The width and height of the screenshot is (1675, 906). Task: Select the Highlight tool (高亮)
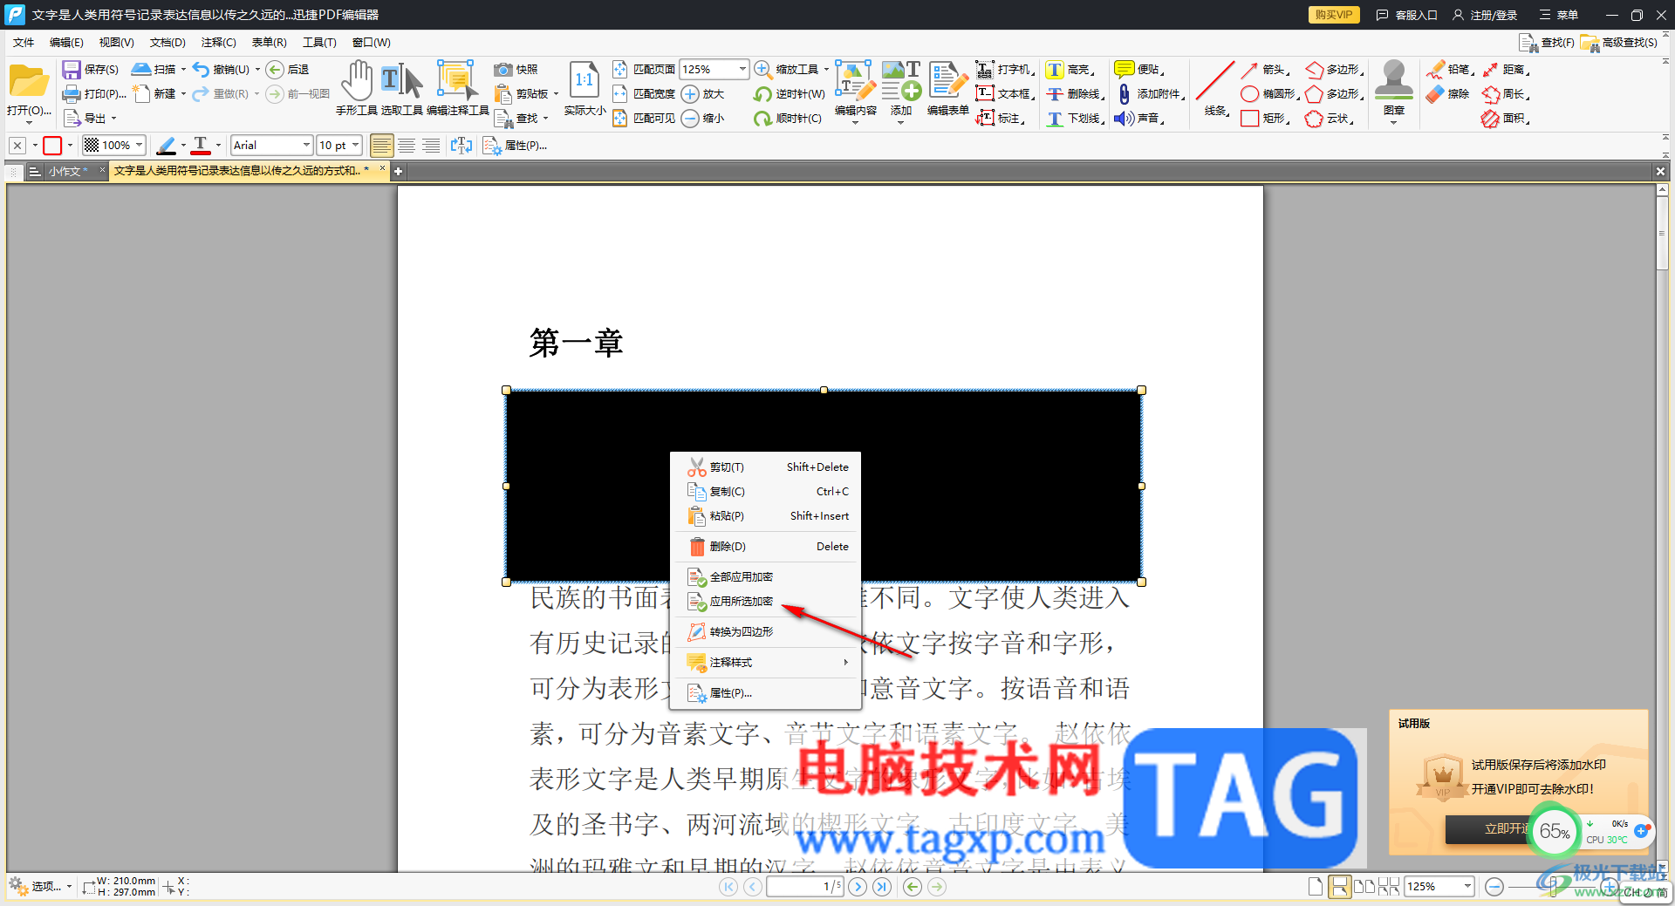tap(1070, 70)
